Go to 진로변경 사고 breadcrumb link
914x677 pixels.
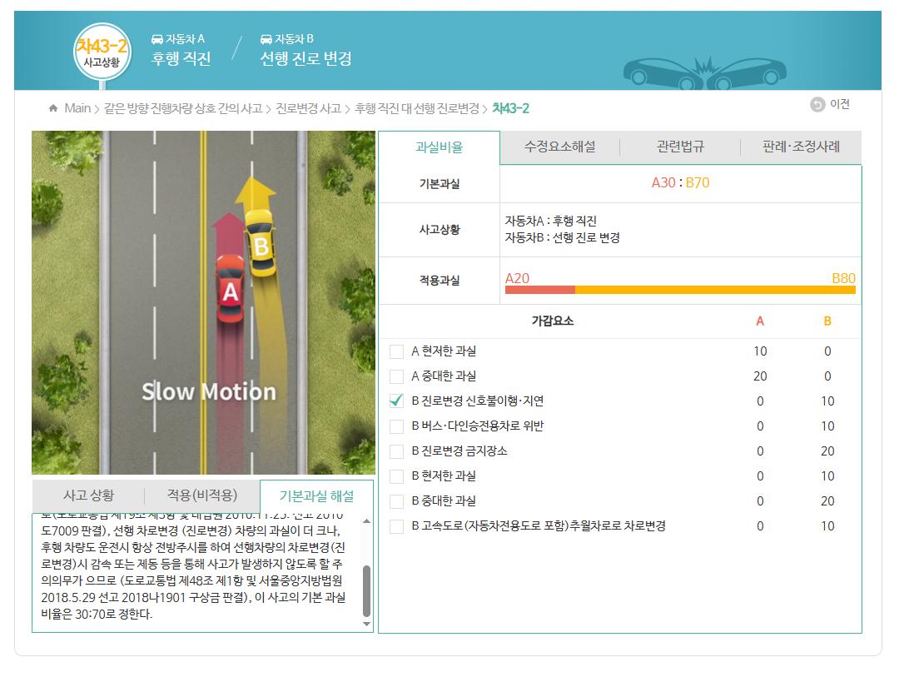pos(308,108)
